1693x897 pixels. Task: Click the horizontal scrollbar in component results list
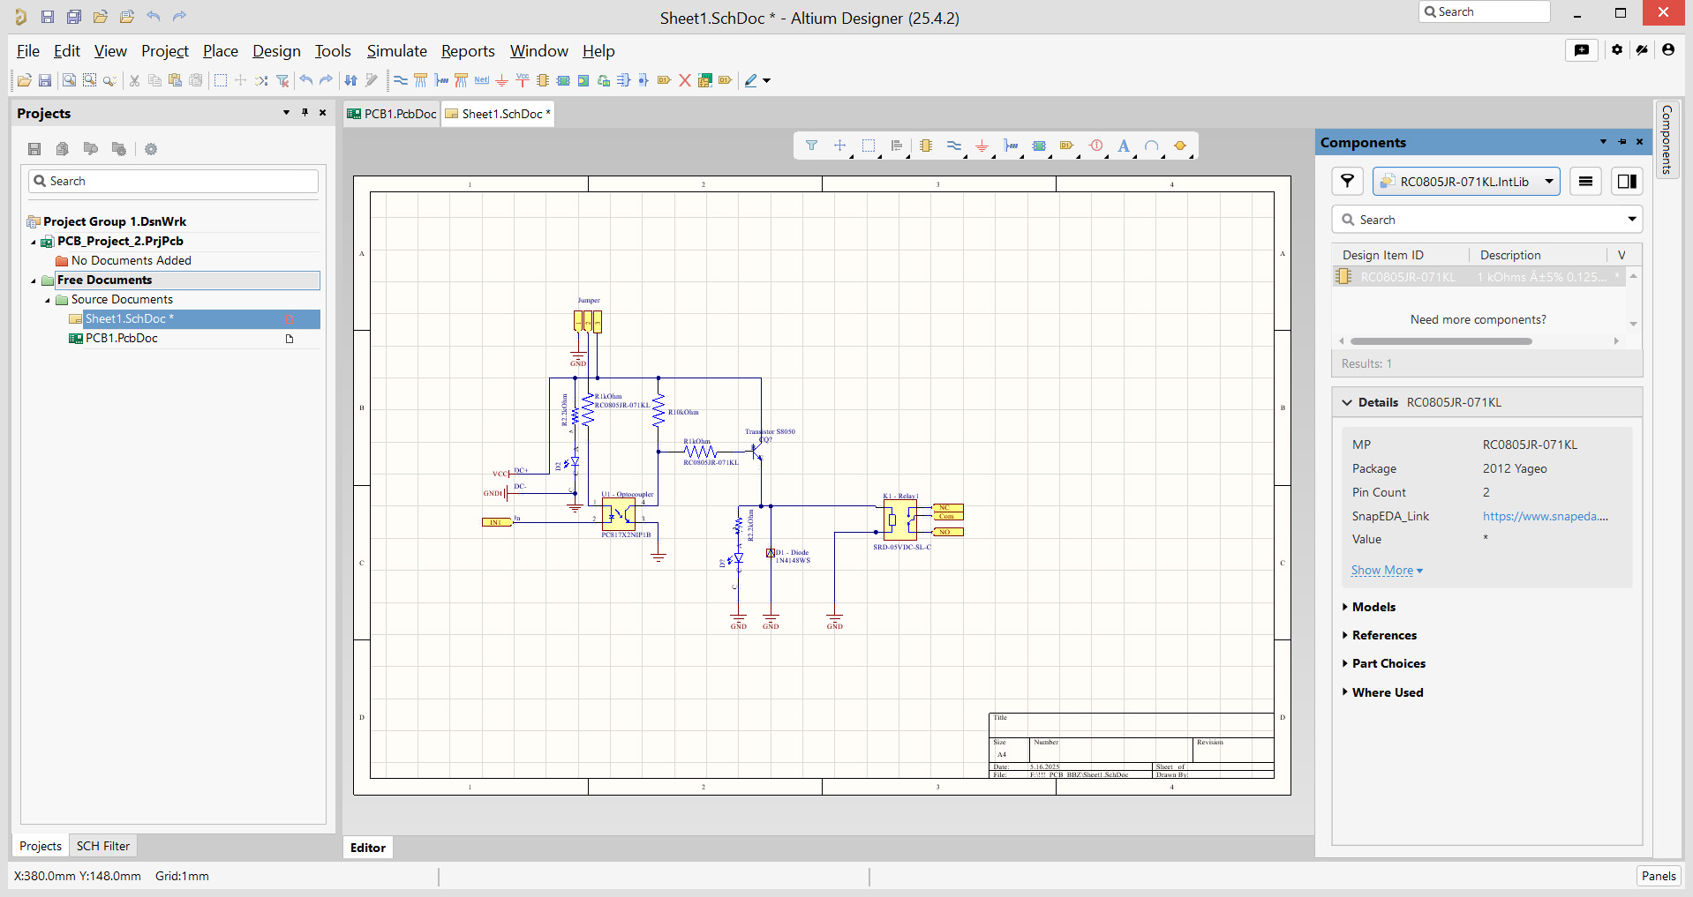[x=1441, y=340]
